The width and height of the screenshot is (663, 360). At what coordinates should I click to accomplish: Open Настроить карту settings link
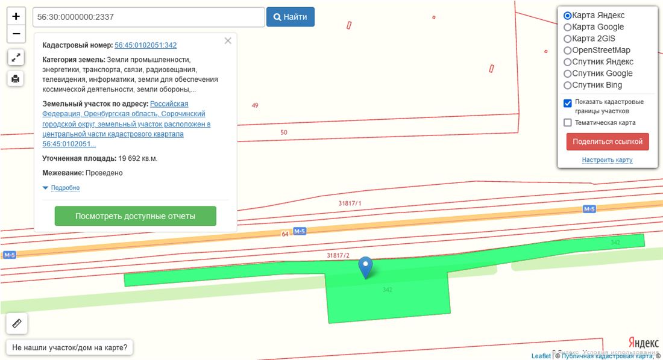(607, 160)
